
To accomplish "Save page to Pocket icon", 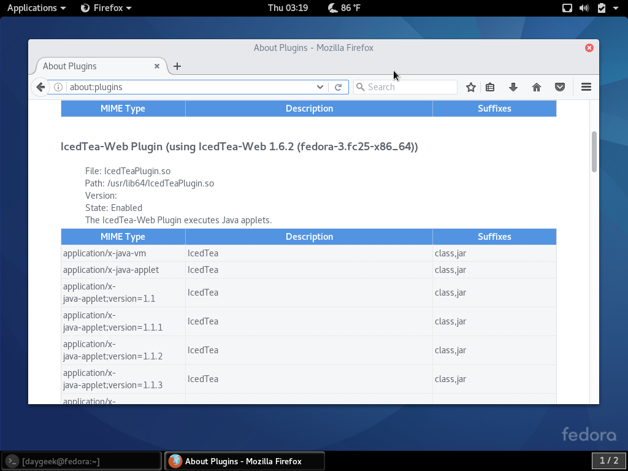I will pyautogui.click(x=560, y=87).
